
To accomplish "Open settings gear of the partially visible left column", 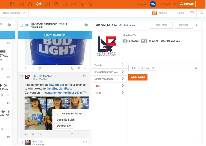I will 9,25.
